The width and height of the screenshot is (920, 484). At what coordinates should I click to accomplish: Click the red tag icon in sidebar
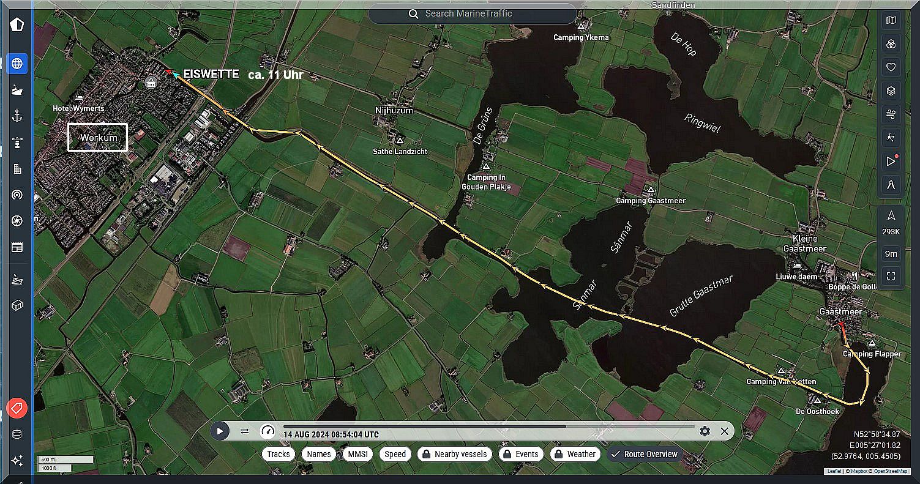click(17, 408)
